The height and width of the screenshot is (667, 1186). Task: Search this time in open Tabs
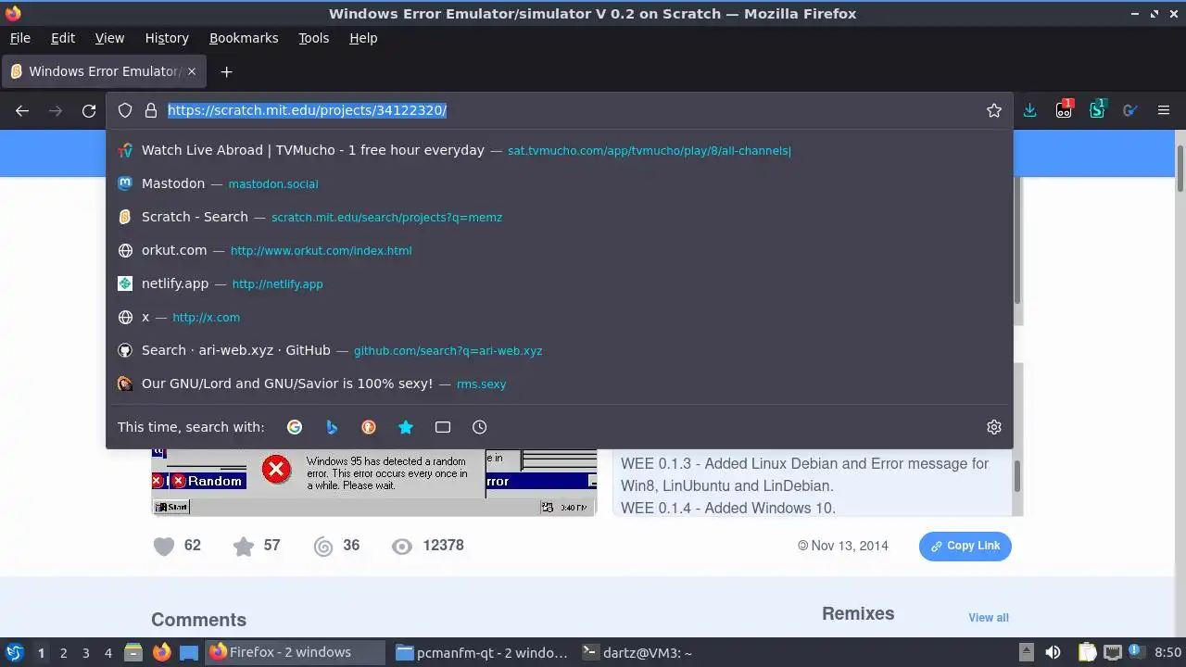pos(443,427)
